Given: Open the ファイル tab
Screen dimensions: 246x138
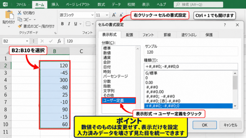Looking at the screenshot, I should coord(21,4).
